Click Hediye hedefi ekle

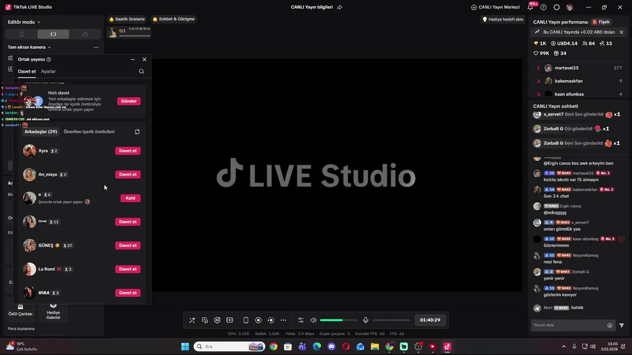point(503,19)
